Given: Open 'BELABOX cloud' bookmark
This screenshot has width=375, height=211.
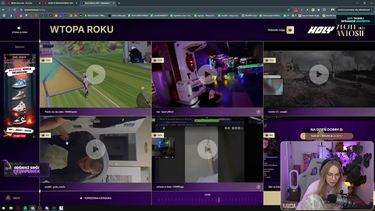Looking at the screenshot, I should [x=249, y=16].
